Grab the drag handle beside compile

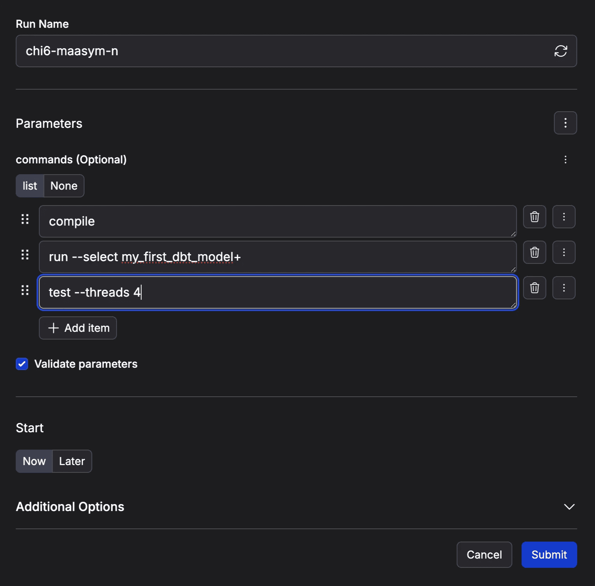click(x=25, y=219)
